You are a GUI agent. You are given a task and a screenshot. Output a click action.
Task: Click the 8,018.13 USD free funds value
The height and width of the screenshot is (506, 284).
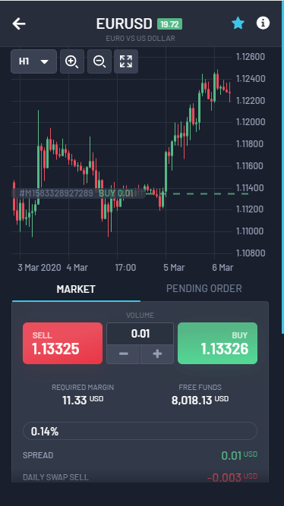point(200,400)
